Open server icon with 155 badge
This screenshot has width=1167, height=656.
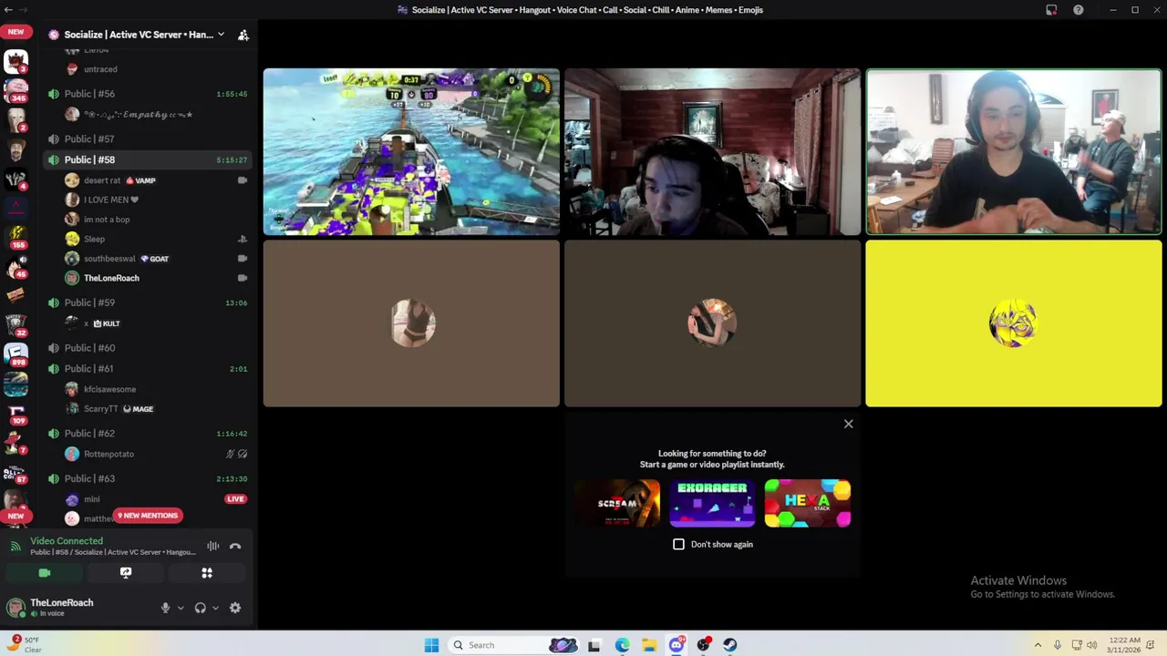[x=15, y=238]
